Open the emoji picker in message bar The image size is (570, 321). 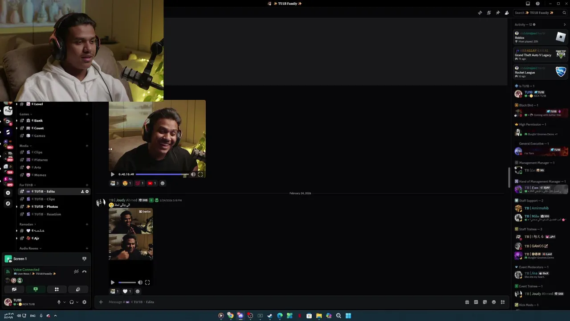pyautogui.click(x=493, y=302)
